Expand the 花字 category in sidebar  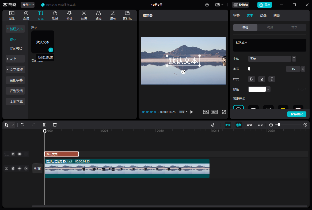click(15, 59)
